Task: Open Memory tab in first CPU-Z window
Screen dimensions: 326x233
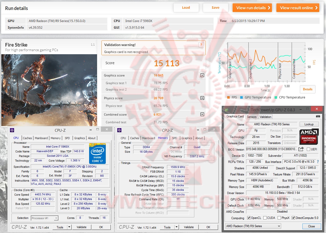Action: tap(56, 138)
